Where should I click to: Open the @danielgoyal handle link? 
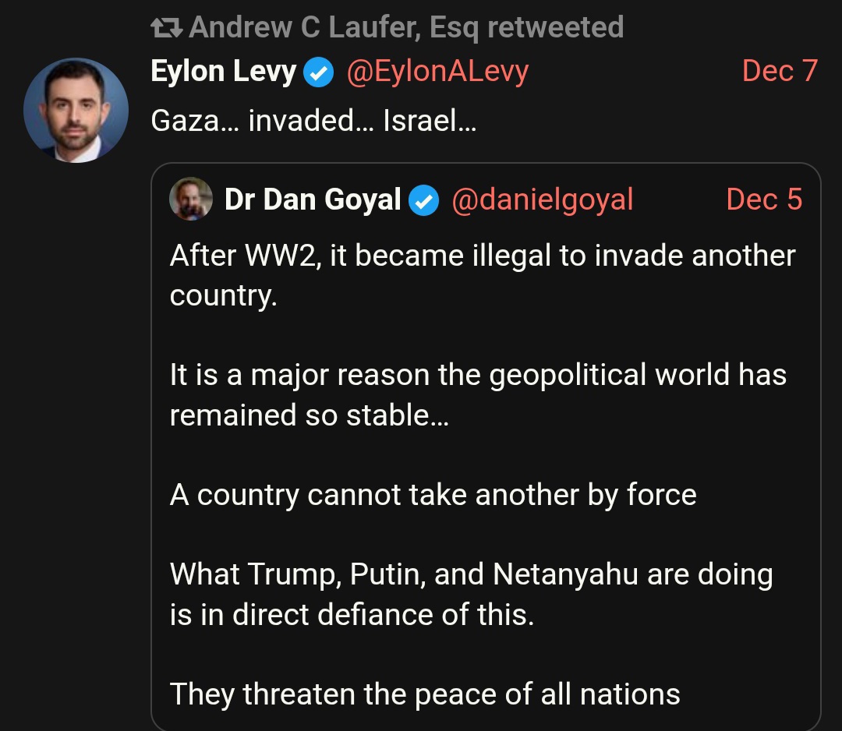click(543, 200)
